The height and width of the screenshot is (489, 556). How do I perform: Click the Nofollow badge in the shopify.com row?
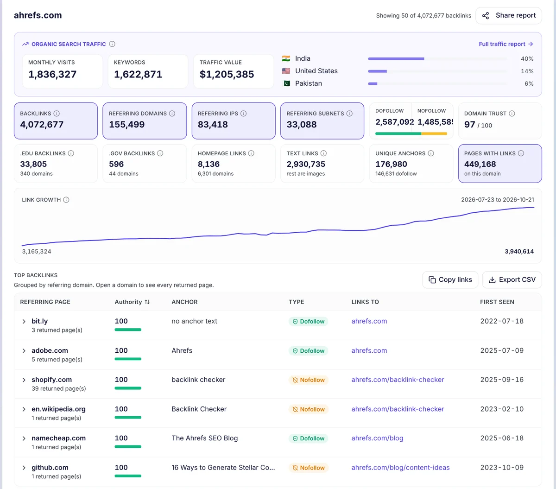point(308,380)
